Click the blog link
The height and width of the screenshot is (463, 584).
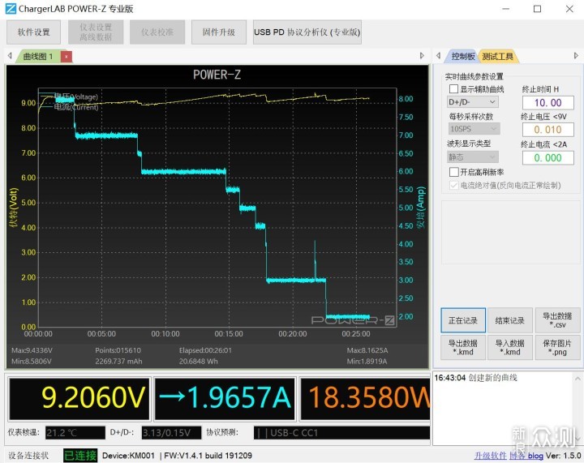pos(535,456)
